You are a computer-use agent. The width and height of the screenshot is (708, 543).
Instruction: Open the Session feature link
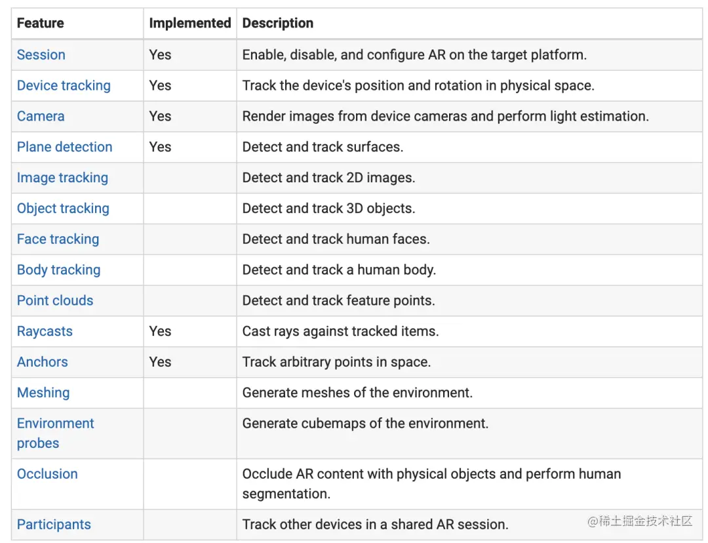point(41,55)
